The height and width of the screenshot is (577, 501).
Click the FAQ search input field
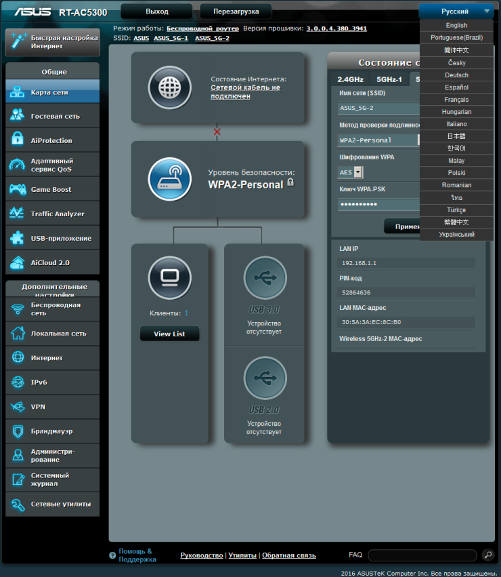(422, 555)
